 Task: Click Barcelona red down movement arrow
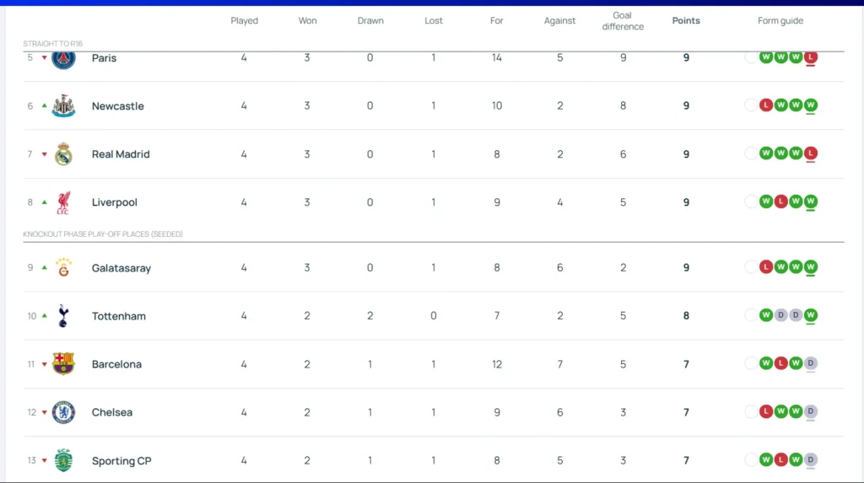click(x=45, y=364)
